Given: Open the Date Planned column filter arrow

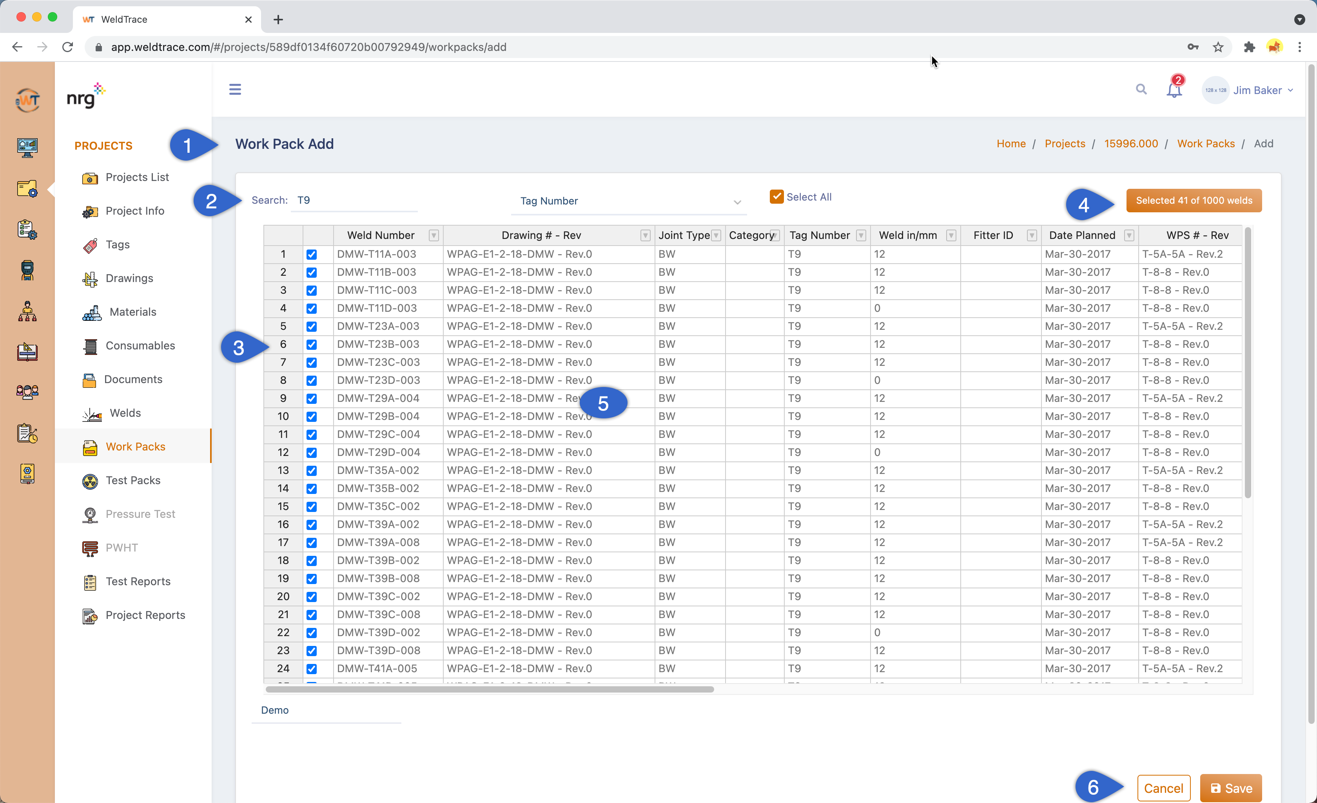Looking at the screenshot, I should (x=1129, y=235).
